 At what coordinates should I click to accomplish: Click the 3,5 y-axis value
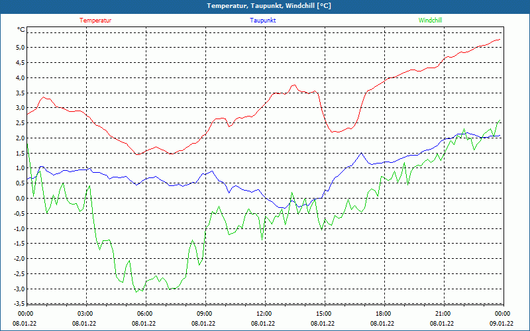21,93
